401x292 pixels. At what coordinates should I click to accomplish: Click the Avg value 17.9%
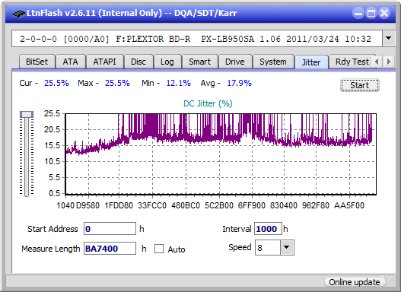(x=240, y=83)
